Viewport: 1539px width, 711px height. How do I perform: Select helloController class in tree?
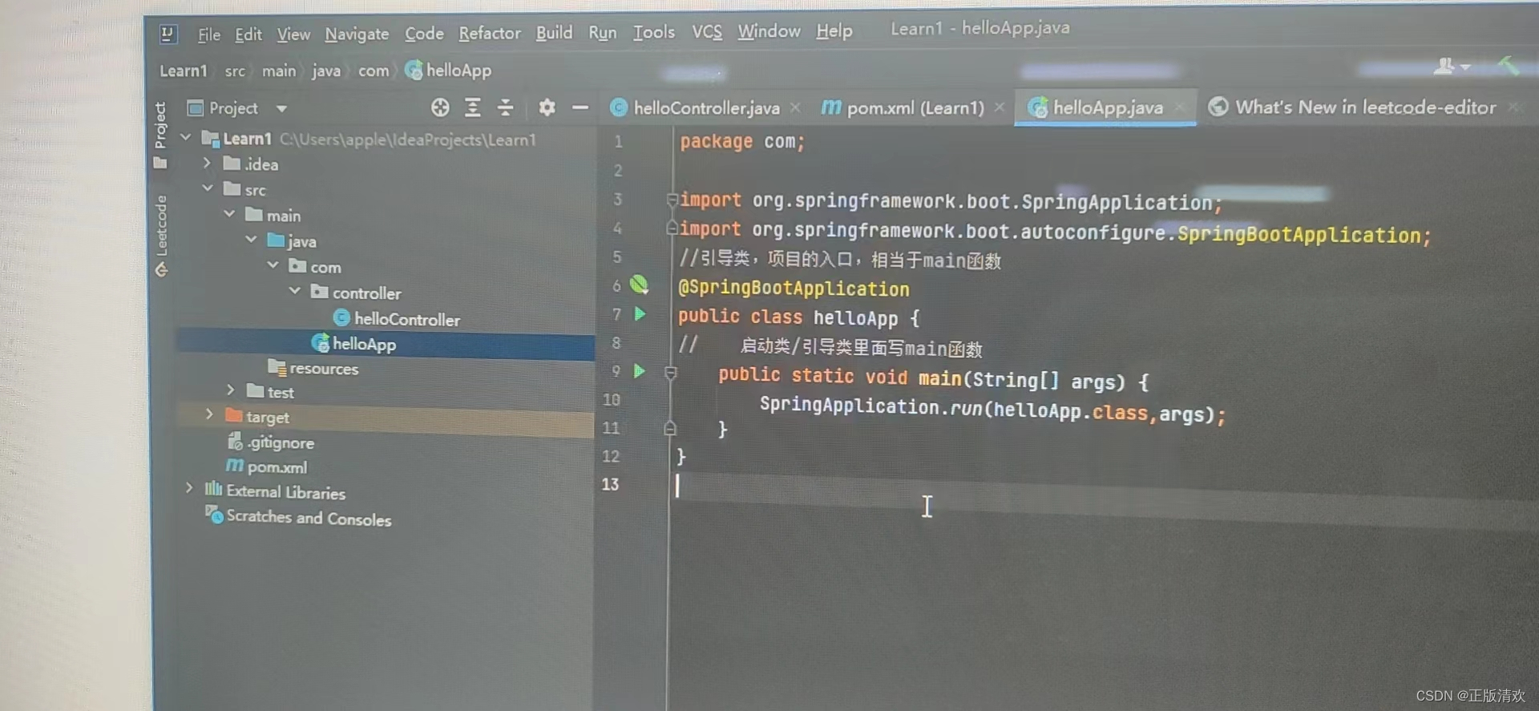pyautogui.click(x=396, y=319)
